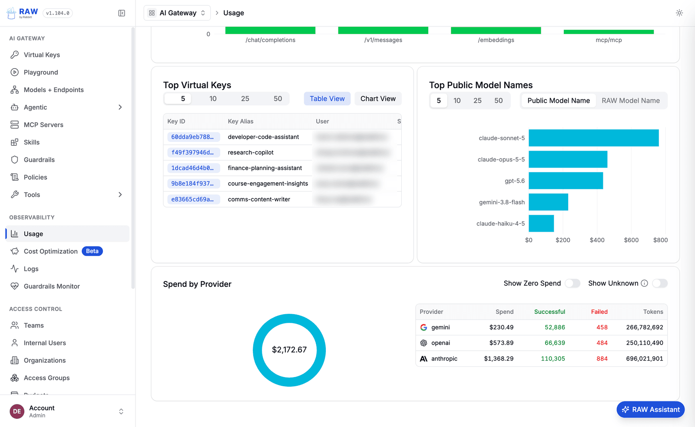The height and width of the screenshot is (427, 695).
Task: Show top 25 virtual keys
Action: coord(245,99)
